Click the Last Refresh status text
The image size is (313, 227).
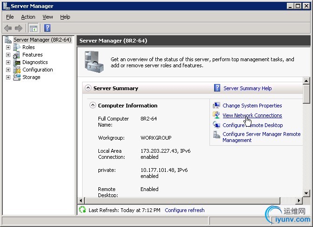(125, 210)
